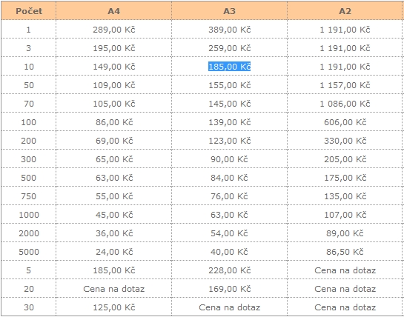This screenshot has height=317, width=404.
Task: Click Cena na dotaz in the A4 column
Action: point(114,289)
